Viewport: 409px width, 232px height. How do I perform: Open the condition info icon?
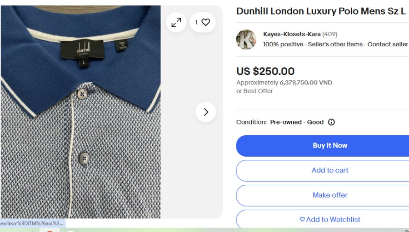(x=331, y=122)
